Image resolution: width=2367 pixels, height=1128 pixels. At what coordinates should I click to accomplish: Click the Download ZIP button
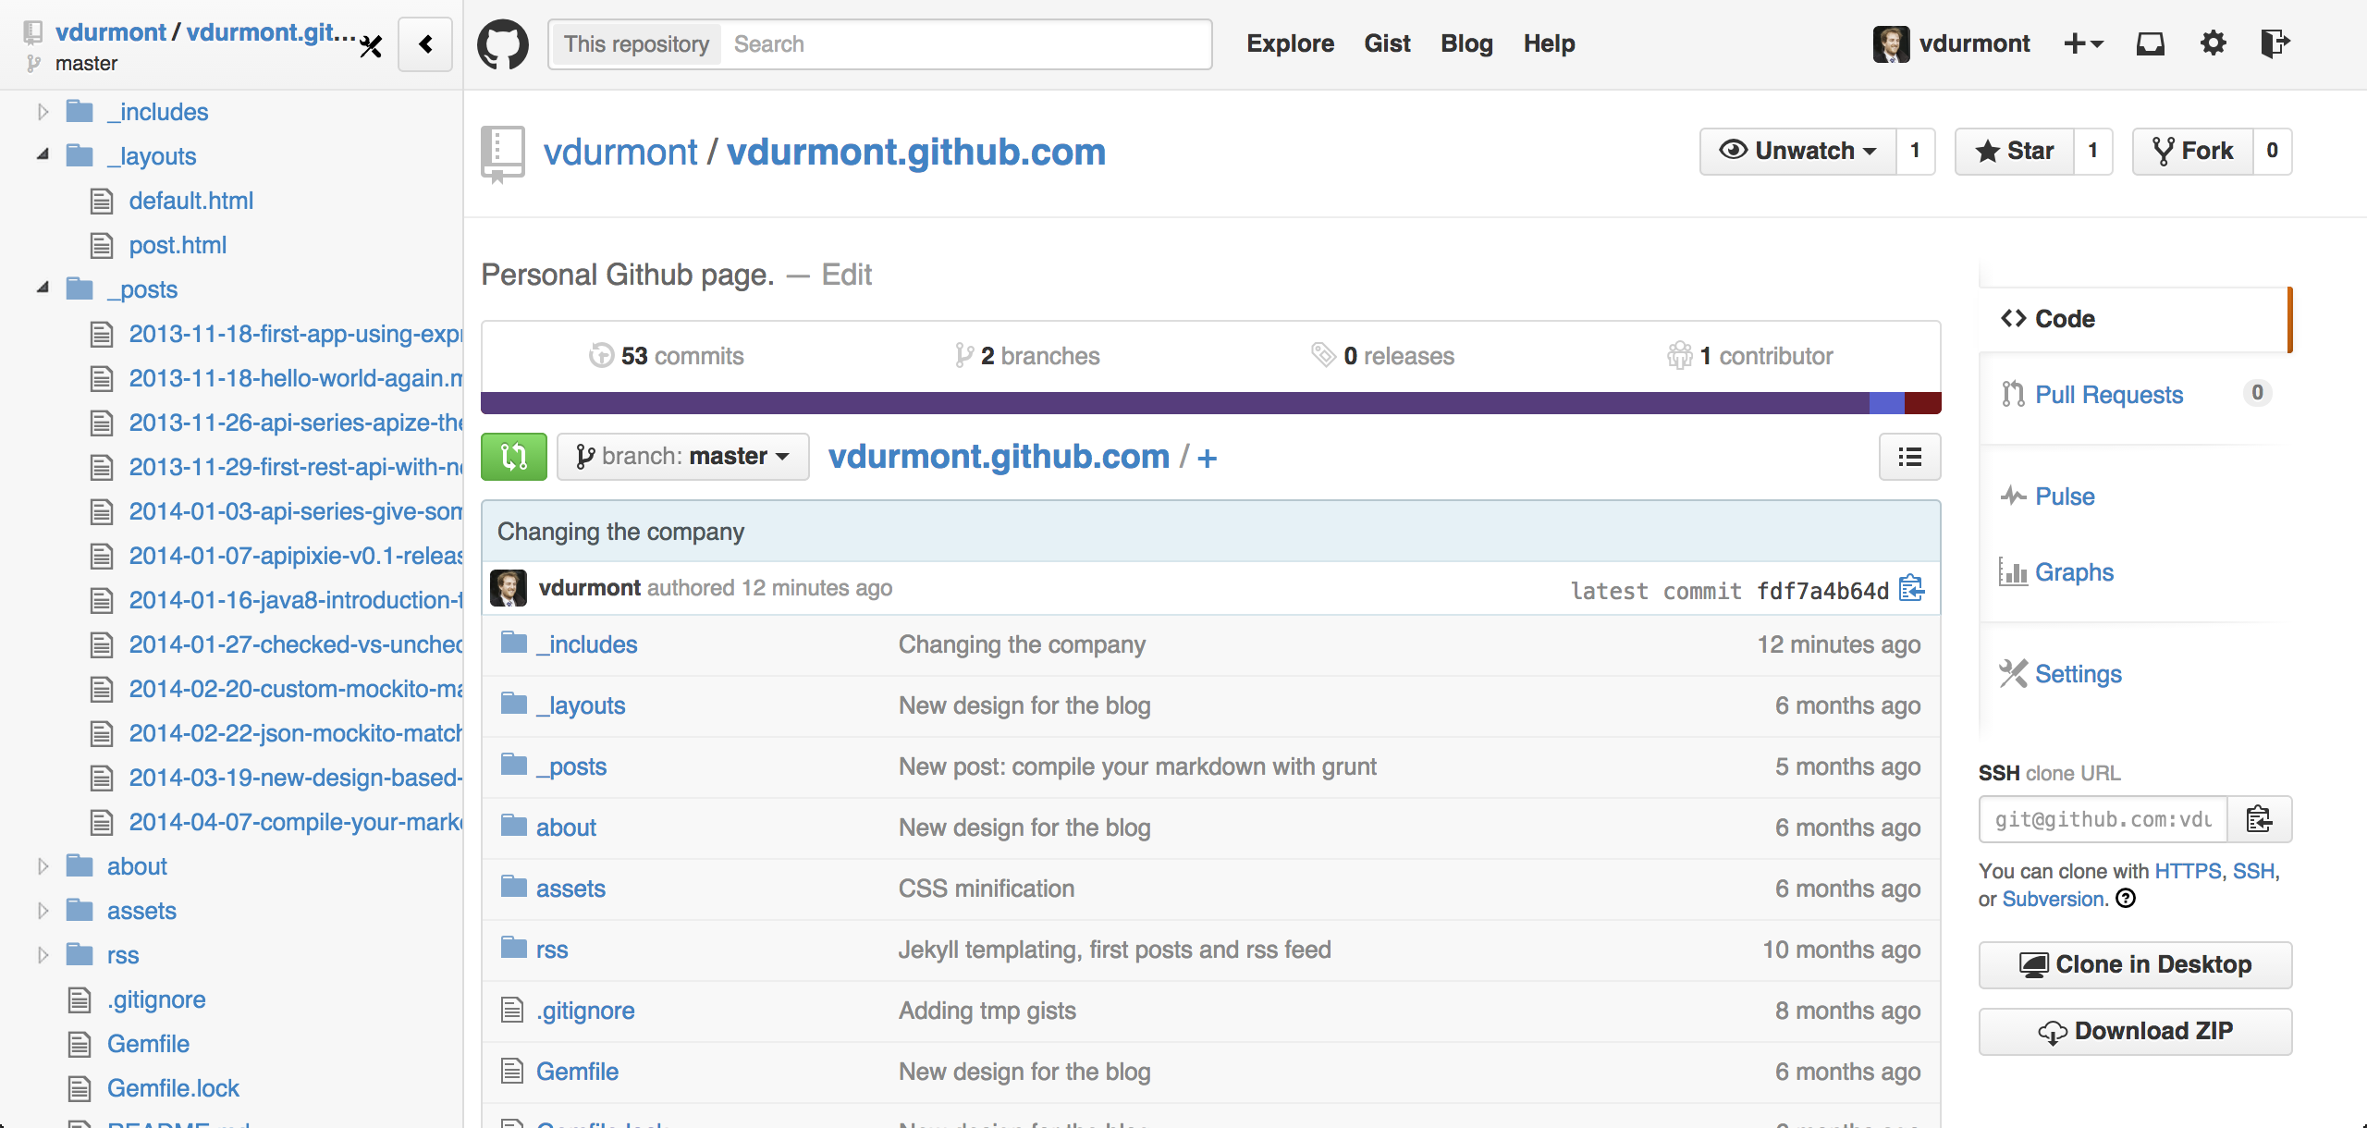tap(2135, 1031)
